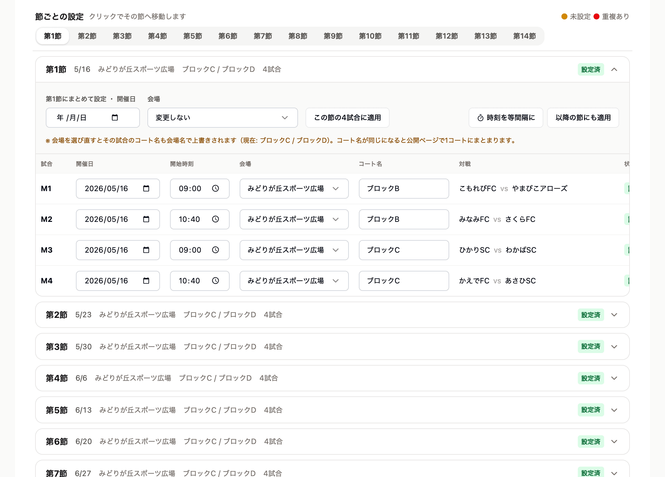
Task: Select the 第1節 tab
Action: pos(53,36)
